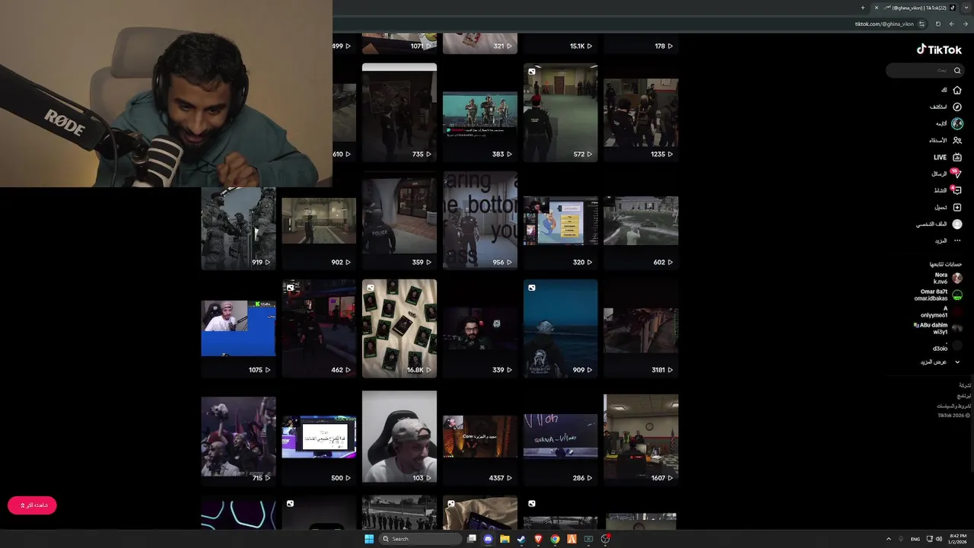The image size is (974, 548).
Task: Open the Windows Start menu
Action: point(369,539)
